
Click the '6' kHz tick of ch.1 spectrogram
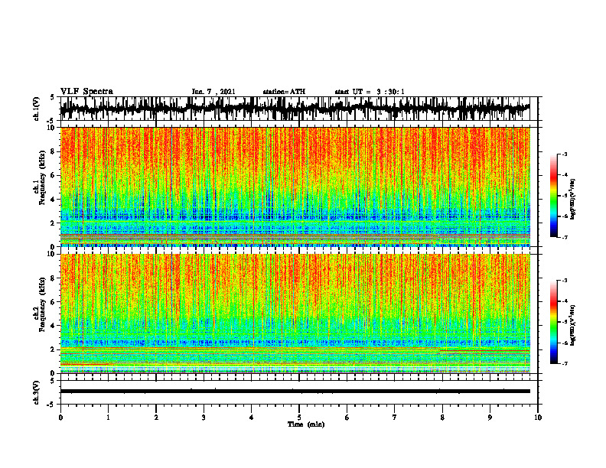[x=54, y=175]
